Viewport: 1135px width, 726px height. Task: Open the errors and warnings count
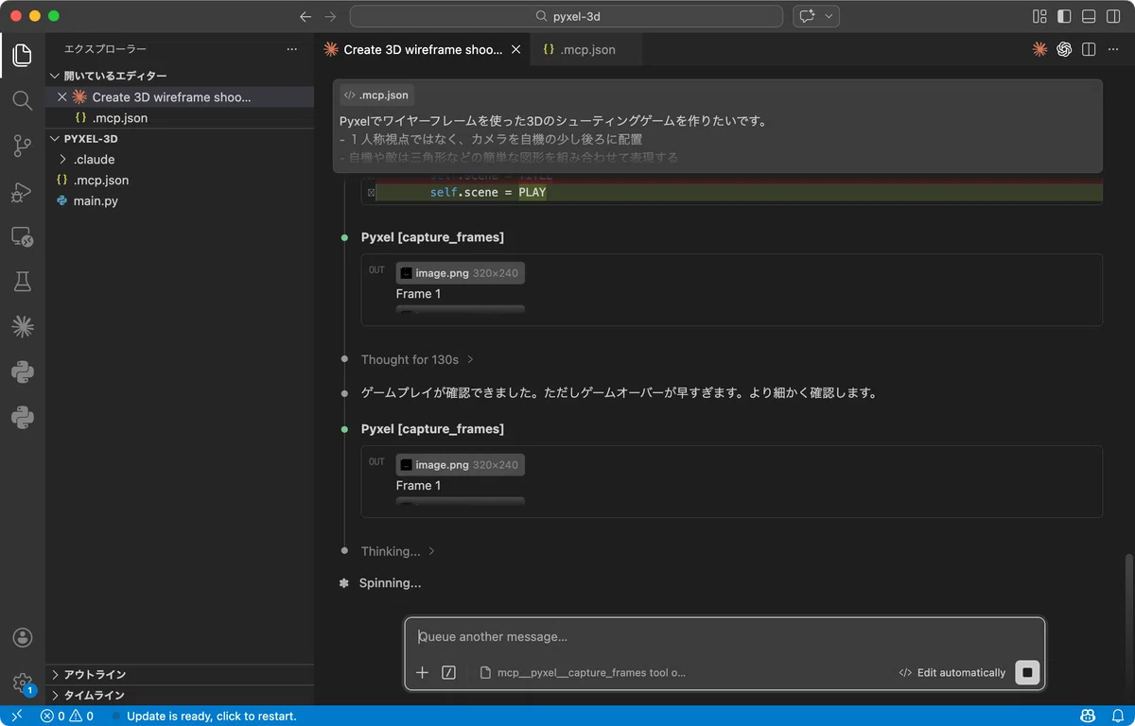click(67, 716)
